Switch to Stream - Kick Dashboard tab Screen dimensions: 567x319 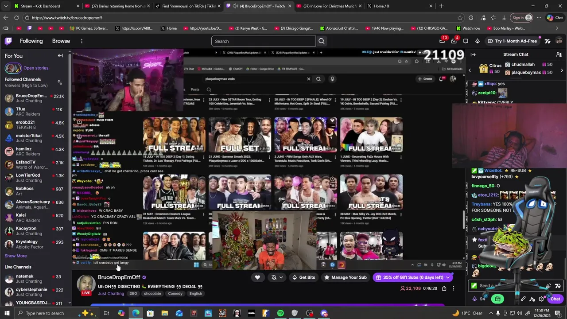click(46, 6)
